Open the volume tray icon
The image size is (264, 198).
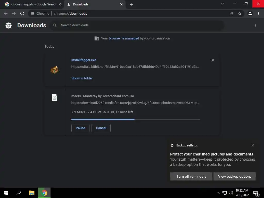pyautogui.click(x=231, y=193)
